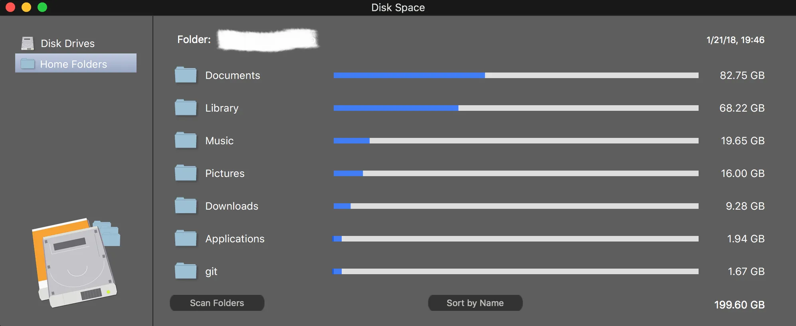Screen dimensions: 796x326
Task: Click the Disk Space window title
Action: pos(398,7)
